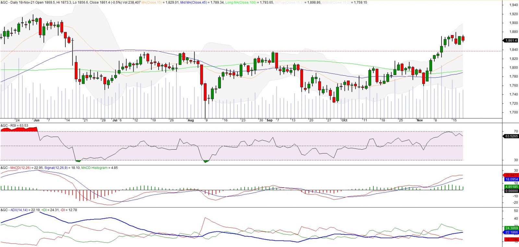
Task: Click the blue Signal value tag 18.0954
Action: click(512, 179)
